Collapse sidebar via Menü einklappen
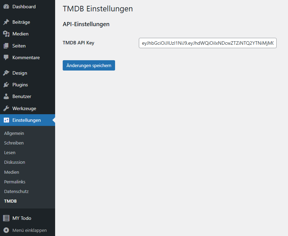 pyautogui.click(x=30, y=230)
